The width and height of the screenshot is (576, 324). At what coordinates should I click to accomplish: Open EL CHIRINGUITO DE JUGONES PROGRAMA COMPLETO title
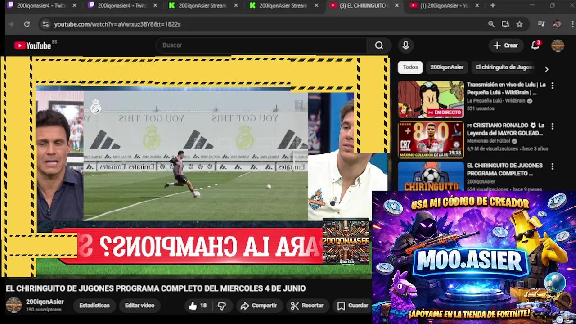click(504, 170)
